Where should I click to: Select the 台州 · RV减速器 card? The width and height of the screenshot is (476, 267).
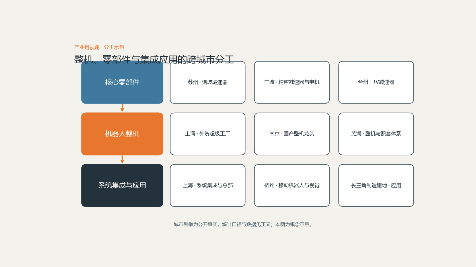[376, 82]
